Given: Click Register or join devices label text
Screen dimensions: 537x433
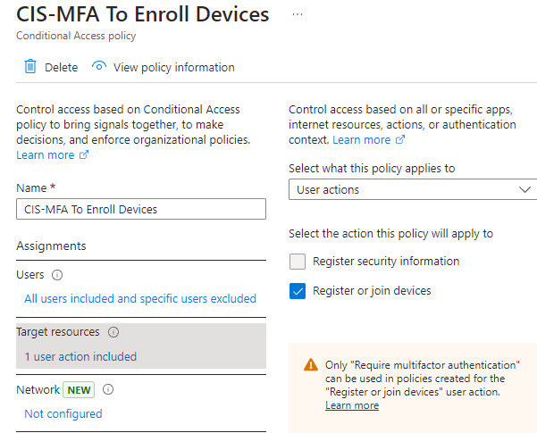Looking at the screenshot, I should 372,291.
